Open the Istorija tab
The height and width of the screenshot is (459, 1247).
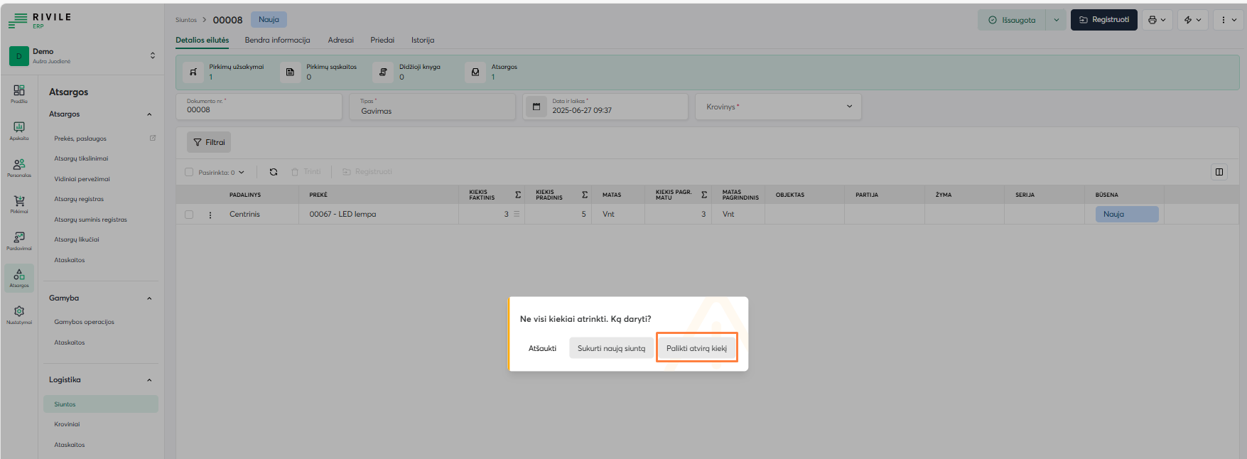click(x=422, y=40)
